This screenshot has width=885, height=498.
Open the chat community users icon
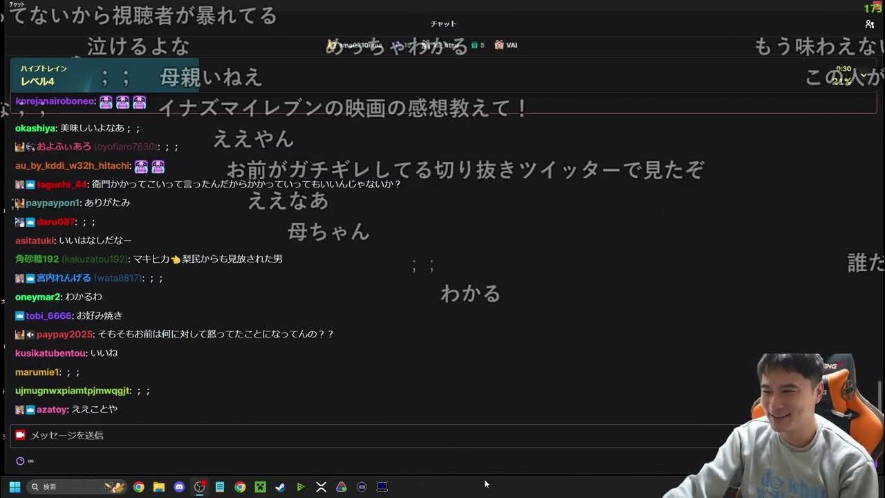point(869,24)
